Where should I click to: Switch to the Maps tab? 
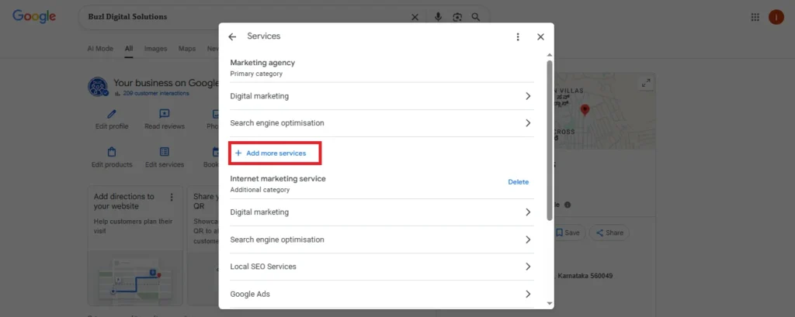click(x=187, y=49)
